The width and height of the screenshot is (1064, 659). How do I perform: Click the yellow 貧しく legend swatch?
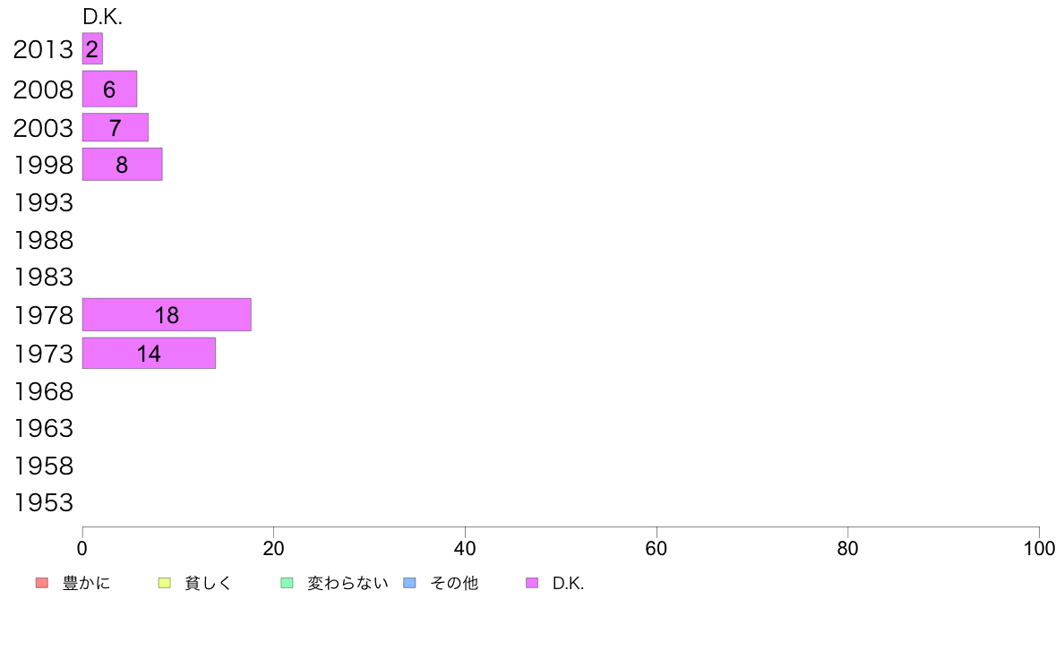pos(164,583)
